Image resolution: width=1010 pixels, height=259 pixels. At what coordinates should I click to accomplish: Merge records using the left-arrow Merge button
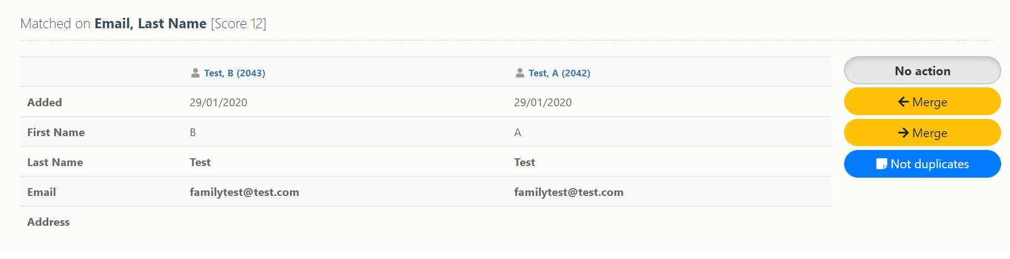[x=922, y=101]
